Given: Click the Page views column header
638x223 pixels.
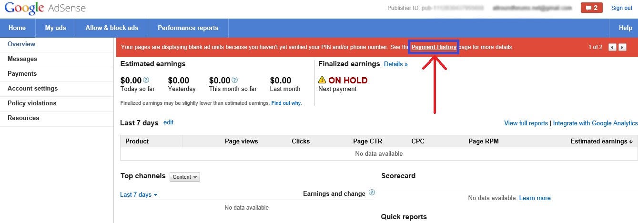Looking at the screenshot, I should (x=241, y=141).
